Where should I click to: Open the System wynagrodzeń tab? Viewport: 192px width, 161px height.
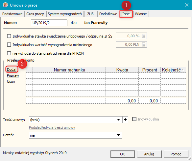[65, 14]
